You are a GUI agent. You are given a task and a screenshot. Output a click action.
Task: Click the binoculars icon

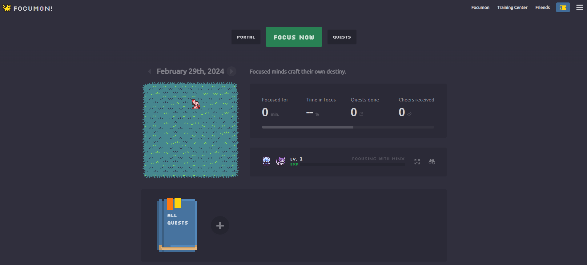click(432, 162)
